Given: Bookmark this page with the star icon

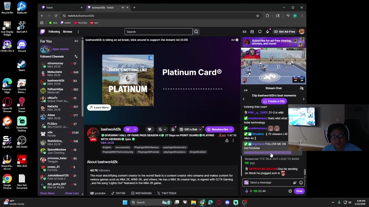Looking at the screenshot, I should pos(258,16).
